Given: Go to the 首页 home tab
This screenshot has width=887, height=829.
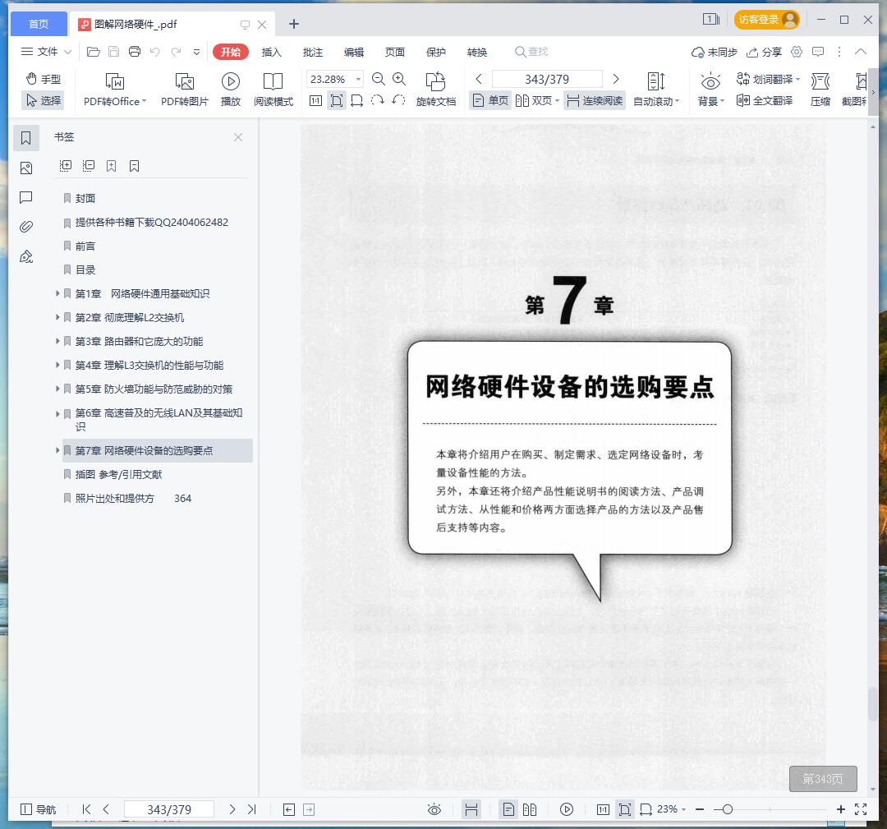Looking at the screenshot, I should [x=39, y=24].
